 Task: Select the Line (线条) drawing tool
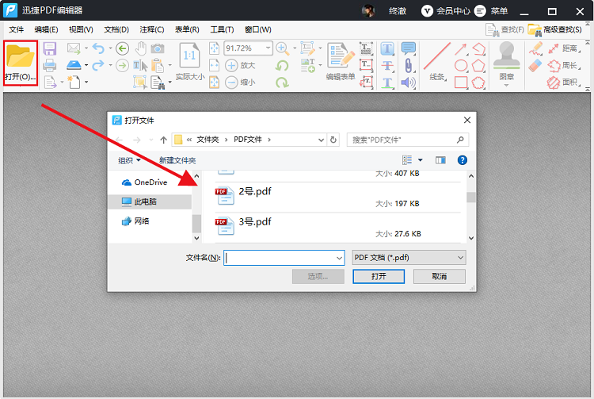coord(437,61)
